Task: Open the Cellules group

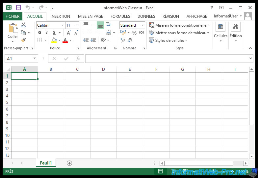Action: tap(220, 32)
